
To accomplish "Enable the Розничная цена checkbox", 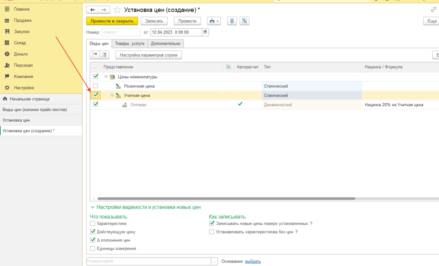I will [96, 86].
